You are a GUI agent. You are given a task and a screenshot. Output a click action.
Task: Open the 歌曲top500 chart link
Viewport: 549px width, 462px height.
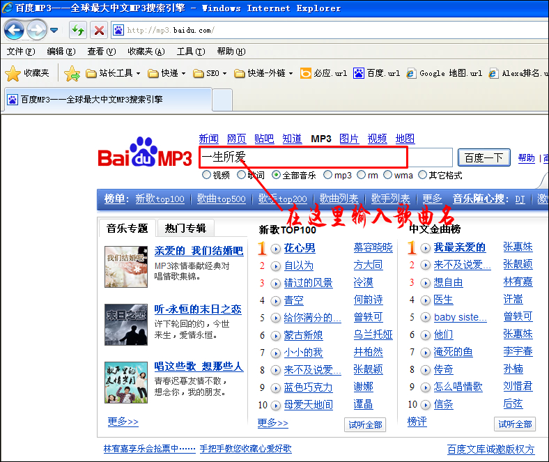(x=222, y=199)
